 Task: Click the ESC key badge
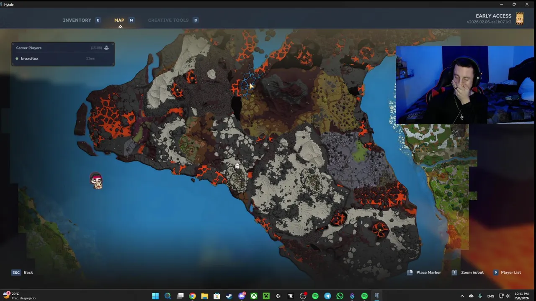click(x=16, y=273)
